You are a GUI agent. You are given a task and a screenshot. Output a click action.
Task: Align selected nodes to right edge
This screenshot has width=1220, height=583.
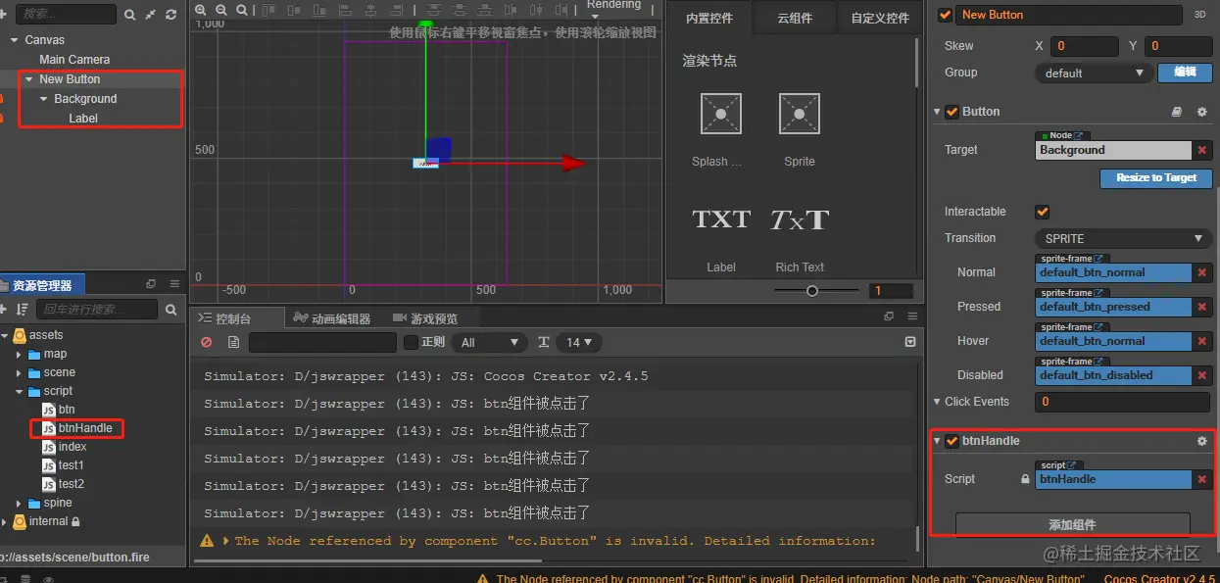click(395, 10)
